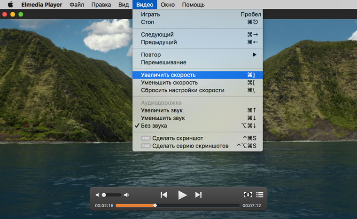Open the Помощь menu
Screen dimensions: 357x219
194,5
